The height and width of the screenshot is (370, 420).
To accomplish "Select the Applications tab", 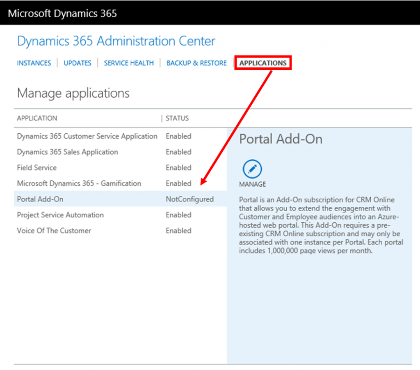I will (263, 63).
